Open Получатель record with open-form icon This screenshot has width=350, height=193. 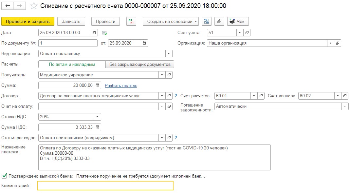169,75
